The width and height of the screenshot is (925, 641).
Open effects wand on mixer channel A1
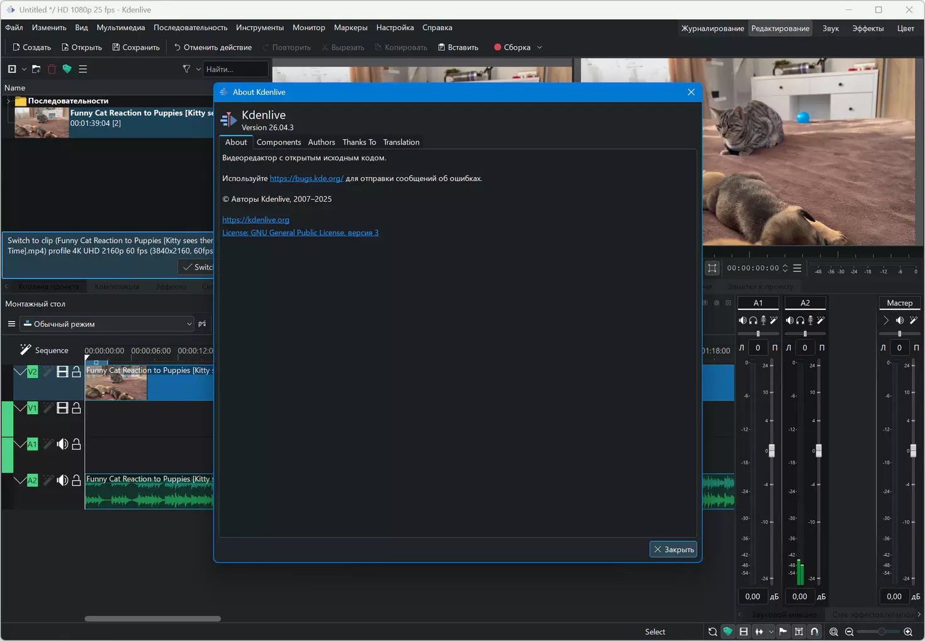[774, 320]
